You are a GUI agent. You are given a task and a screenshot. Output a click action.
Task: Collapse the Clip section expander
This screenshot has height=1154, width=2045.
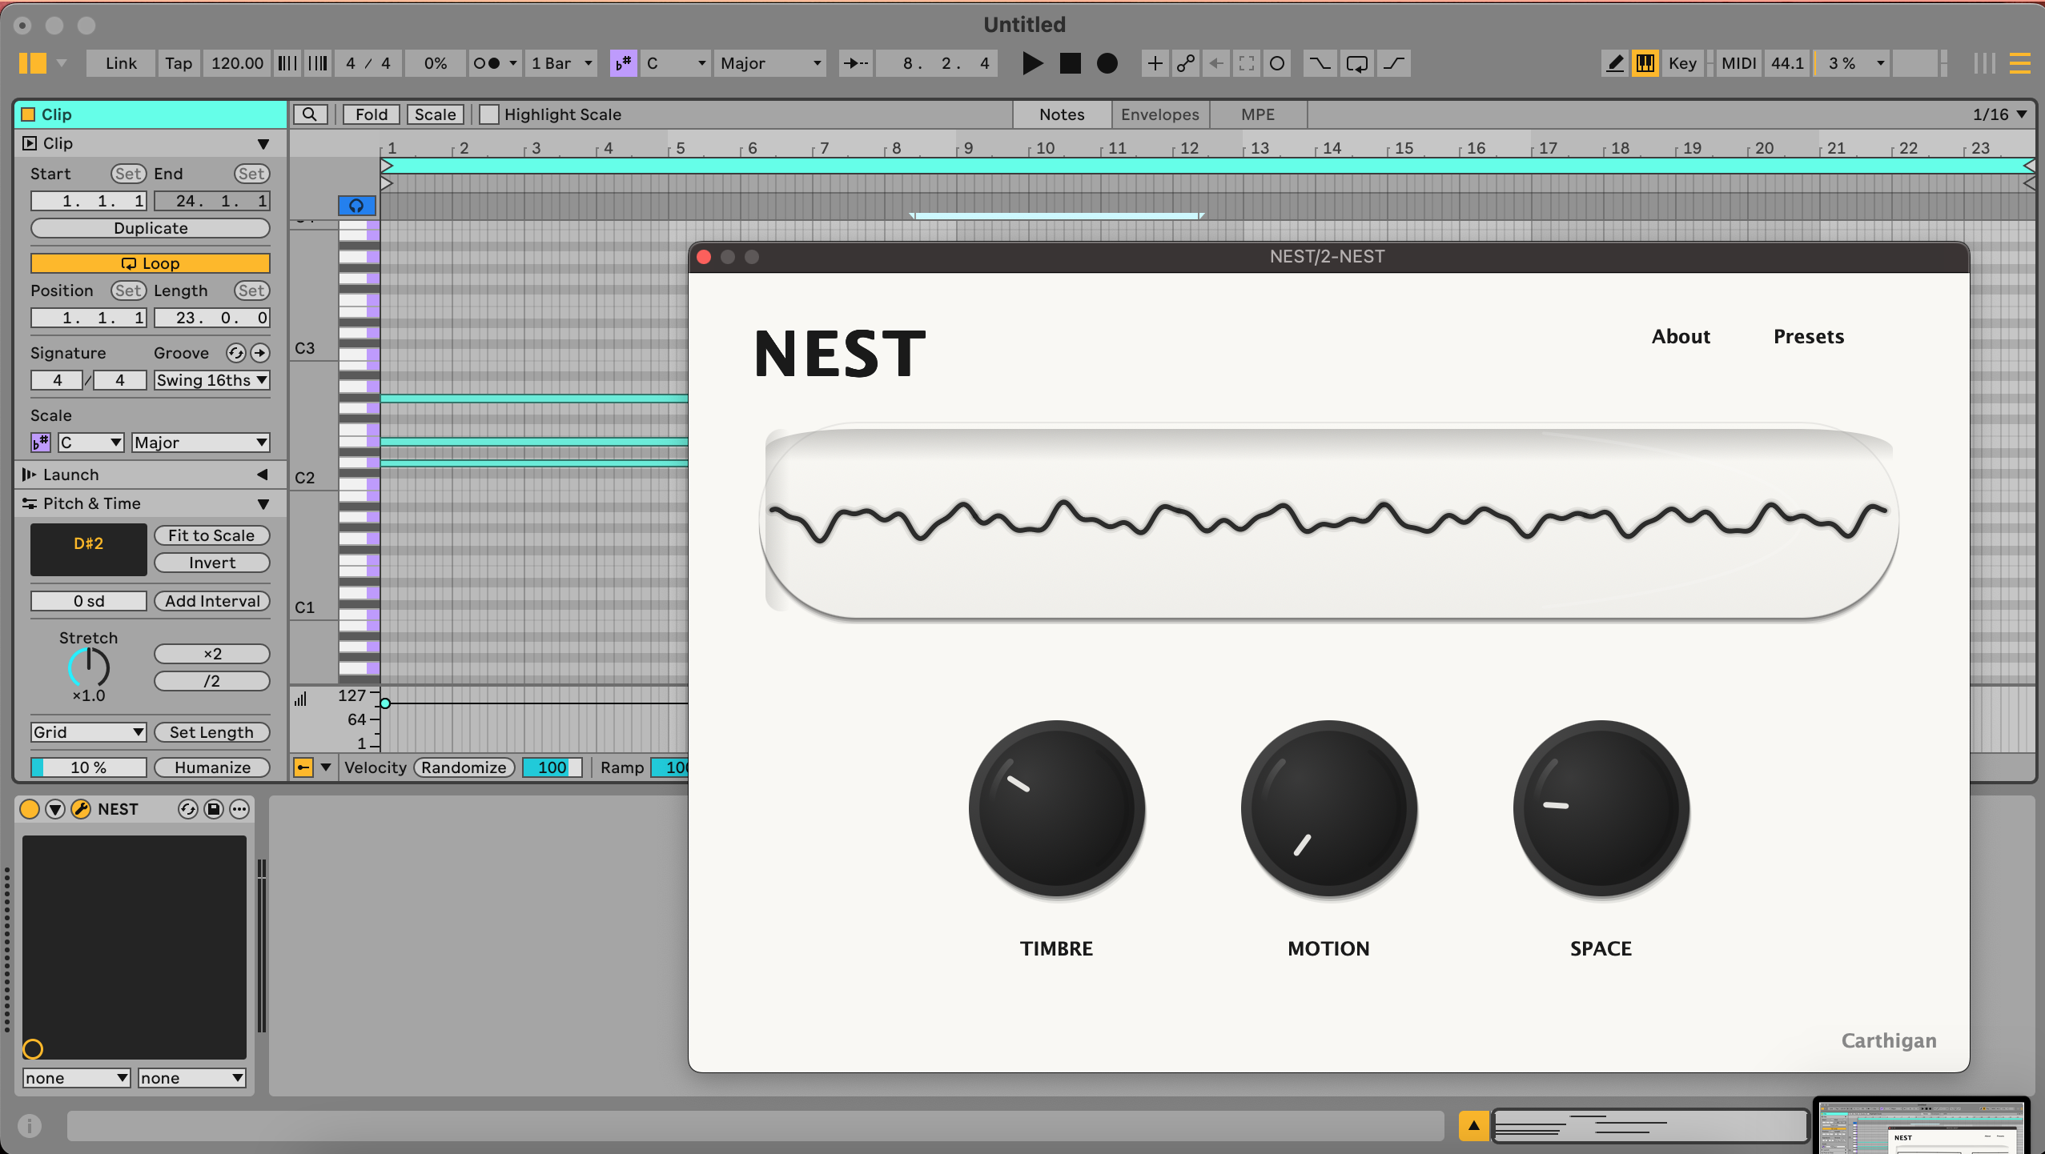[x=263, y=144]
